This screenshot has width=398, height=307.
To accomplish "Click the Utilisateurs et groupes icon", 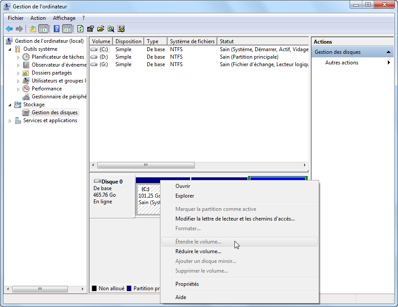I will pos(26,81).
